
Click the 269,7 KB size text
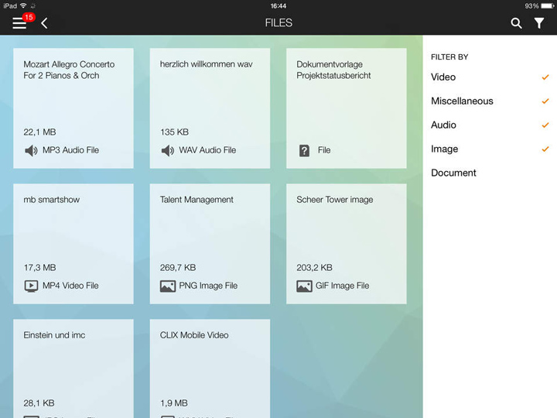pos(178,268)
